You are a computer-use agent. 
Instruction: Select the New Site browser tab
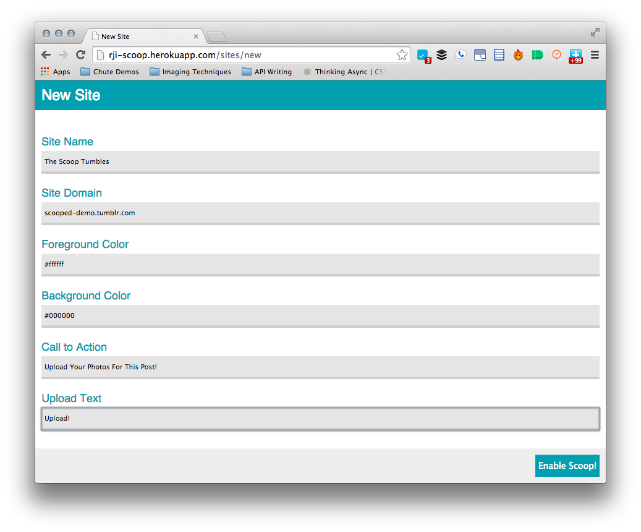click(x=143, y=36)
